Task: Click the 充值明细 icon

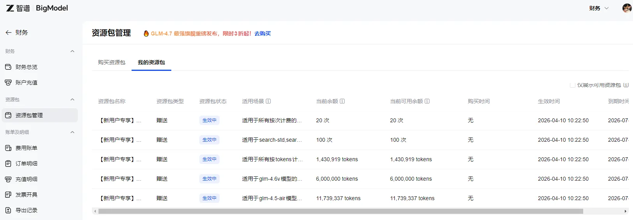Action: (8, 179)
